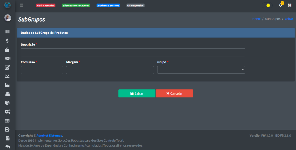This screenshot has width=296, height=150.
Task: Click the Cancelar button
Action: 174,93
